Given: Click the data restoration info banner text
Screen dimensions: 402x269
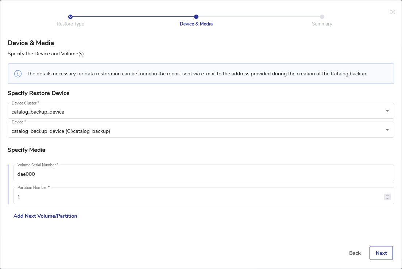Looking at the screenshot, I should point(197,74).
